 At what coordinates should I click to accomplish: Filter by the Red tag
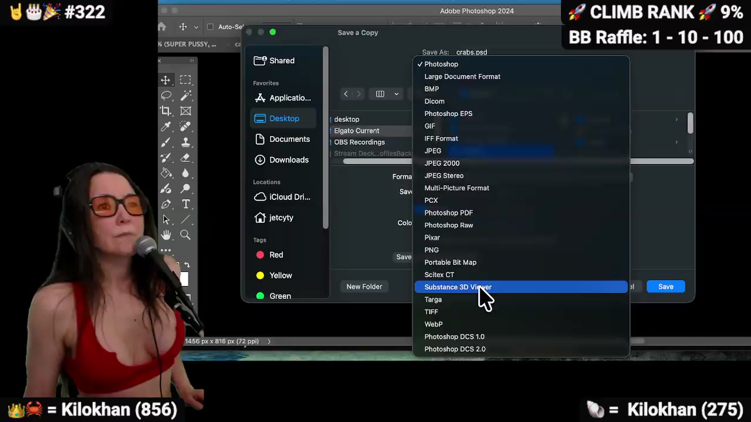(x=283, y=255)
